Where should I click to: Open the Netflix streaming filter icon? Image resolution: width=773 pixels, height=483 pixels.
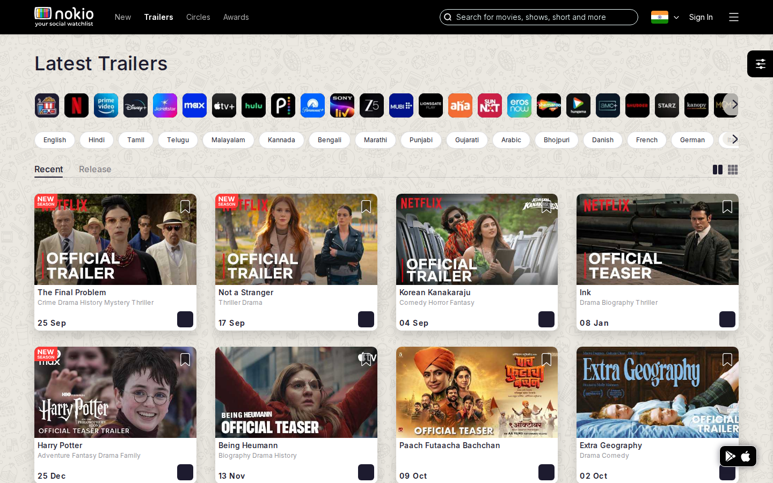[76, 106]
